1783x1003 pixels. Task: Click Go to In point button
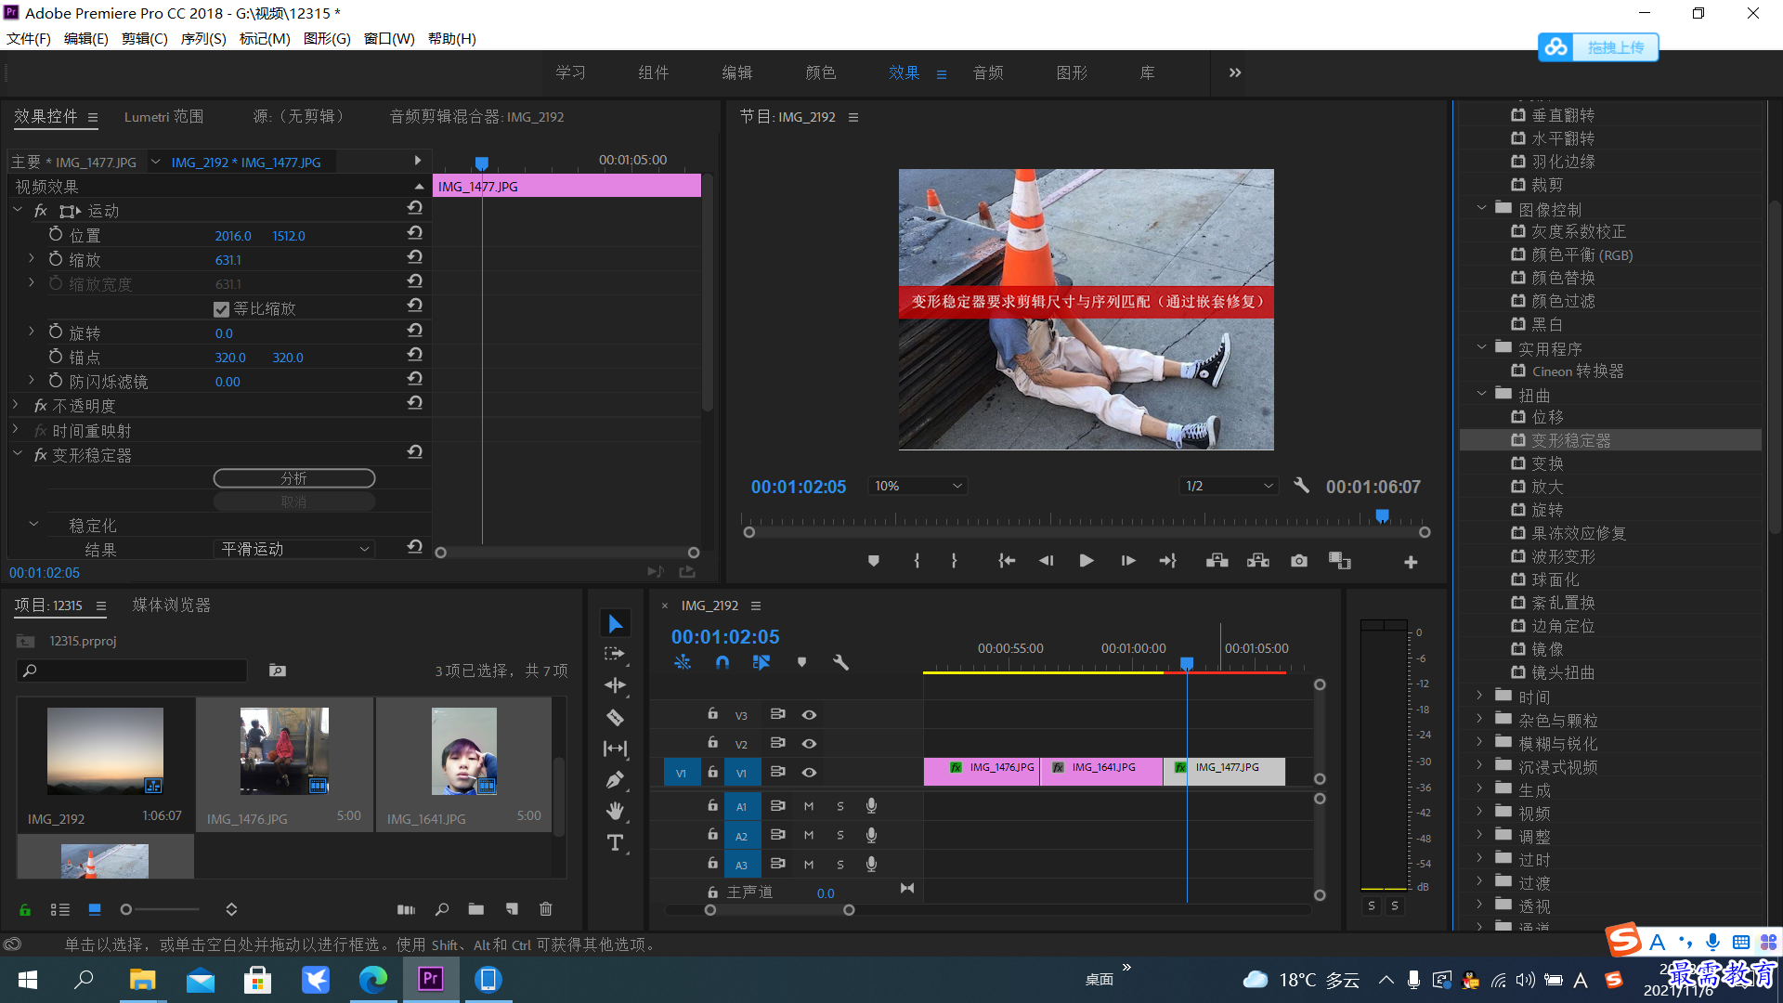tap(1006, 561)
